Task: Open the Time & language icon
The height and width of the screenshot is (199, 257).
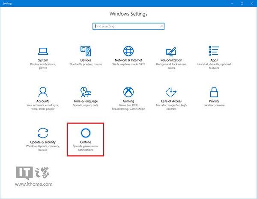Action: pos(86,92)
